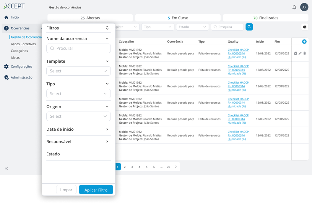Go to page 3 in pagination
The height and width of the screenshot is (204, 312).
tap(132, 167)
